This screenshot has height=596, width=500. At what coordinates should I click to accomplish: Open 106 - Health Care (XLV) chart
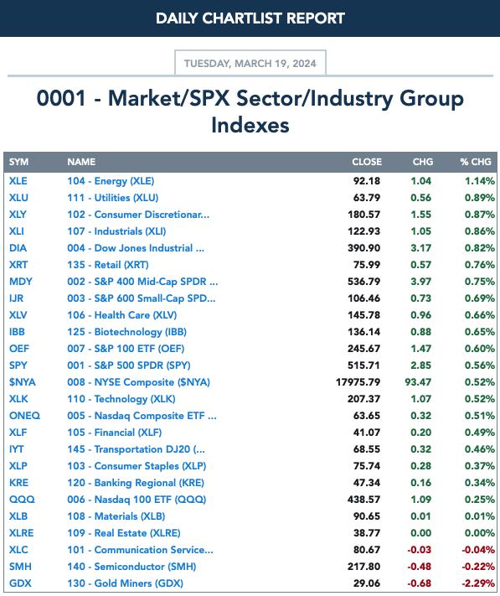point(122,315)
